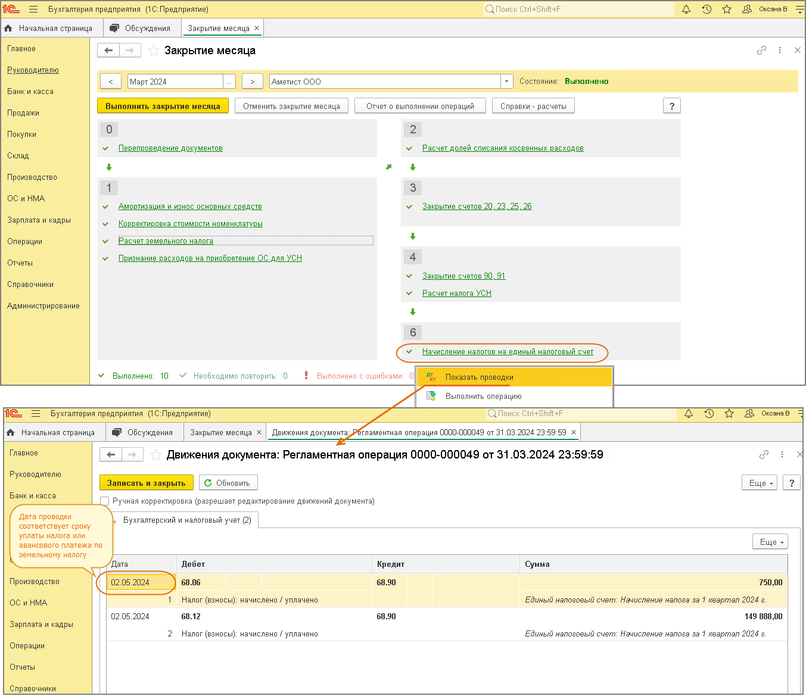
Task: Select debit cell 68.12 in entries table
Action: (191, 616)
